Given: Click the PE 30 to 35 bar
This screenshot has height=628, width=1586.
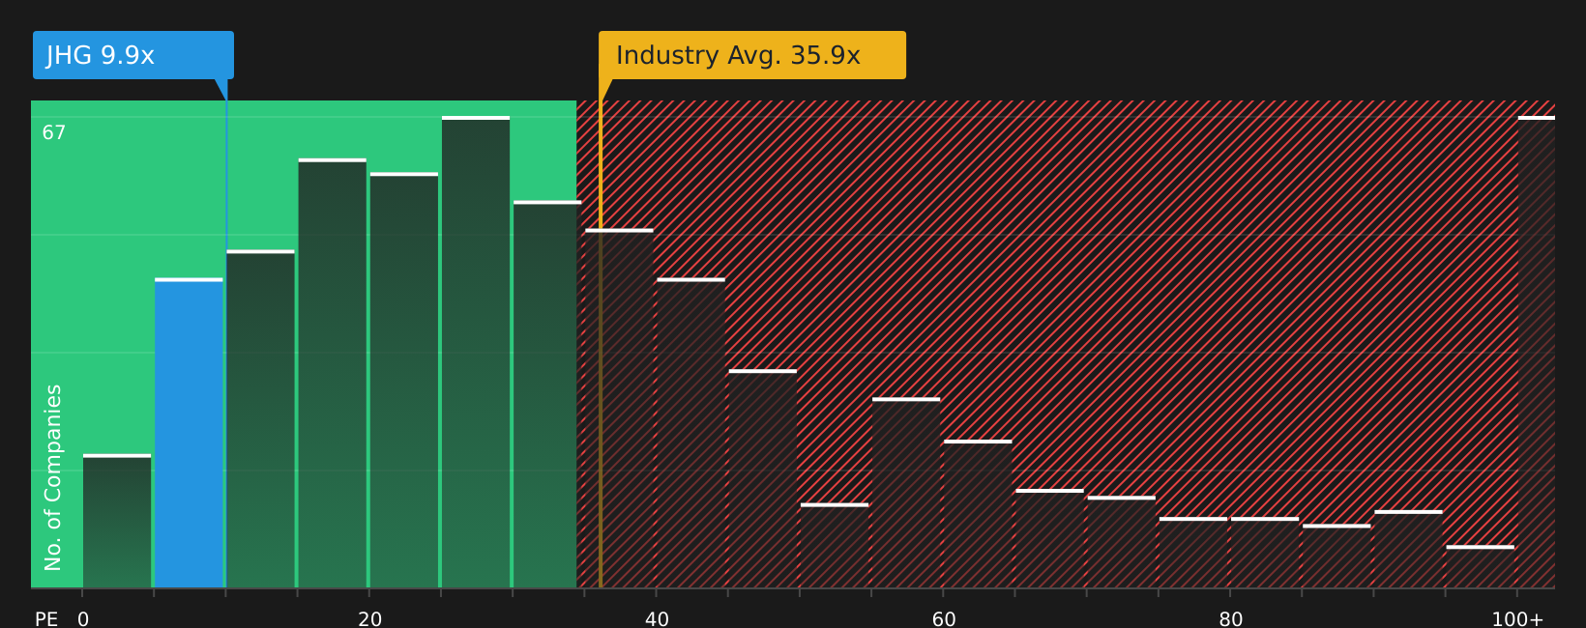Looking at the screenshot, I should click(x=547, y=394).
